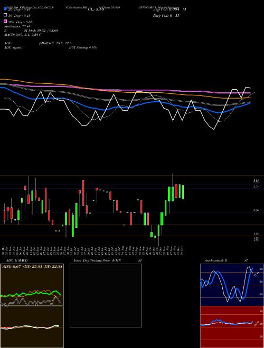Screen dimensions: 264x348
Task: Click the "ADX & MACD" panel title
Action: [x=17, y=260]
